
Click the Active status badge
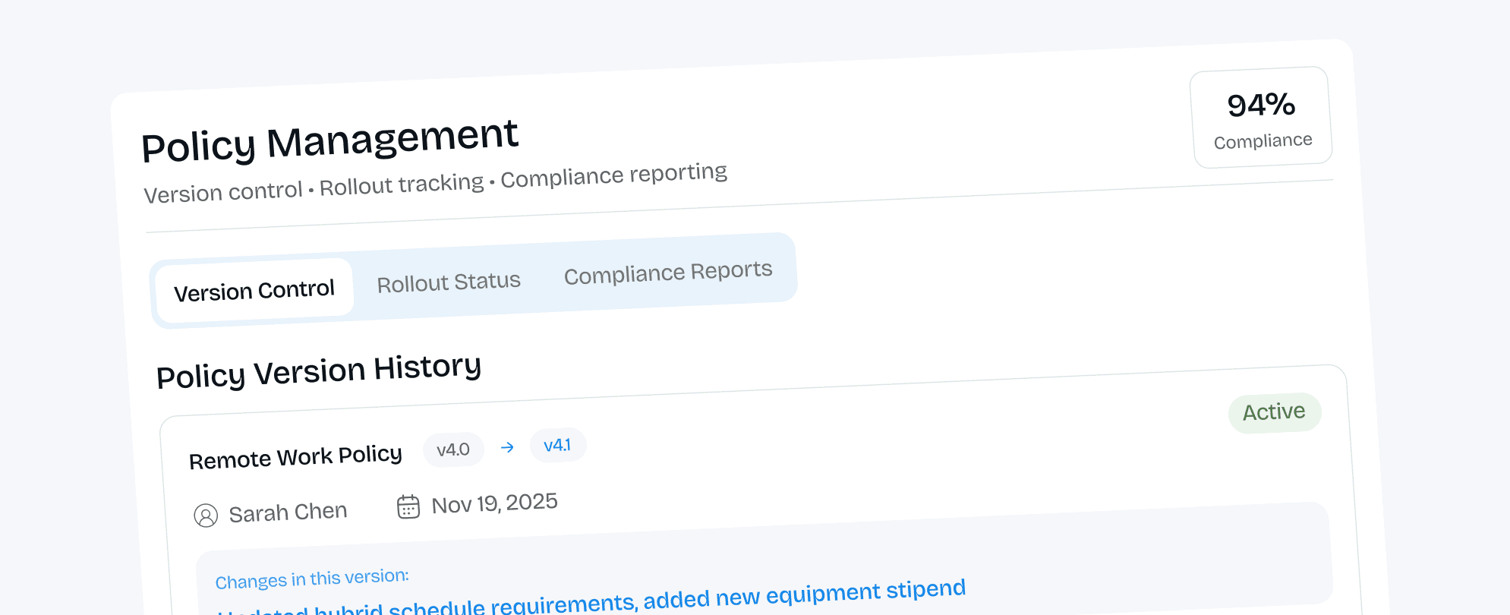tap(1274, 412)
